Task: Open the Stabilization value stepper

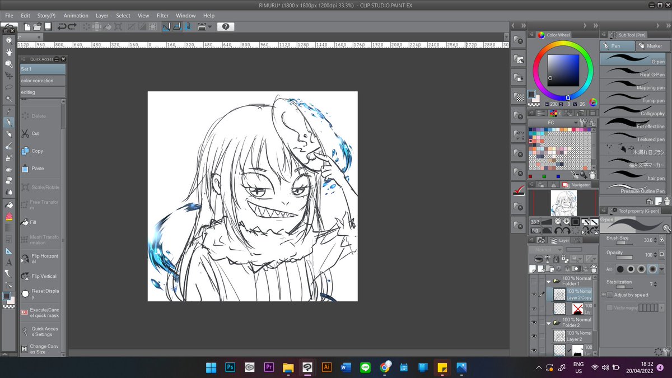Action: 655,284
